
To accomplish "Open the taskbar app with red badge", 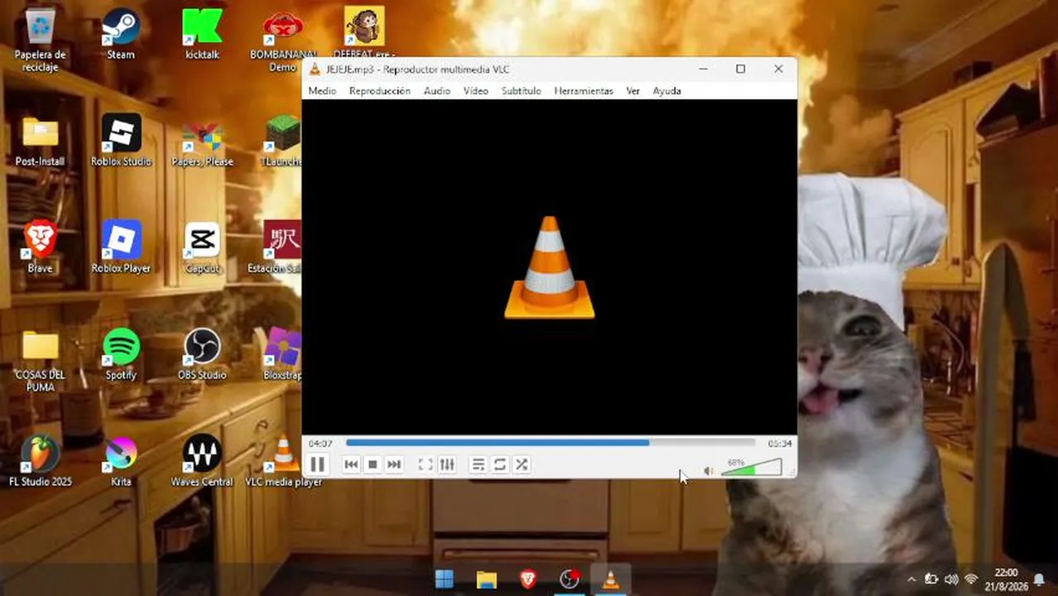I will (569, 579).
